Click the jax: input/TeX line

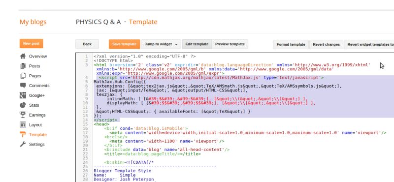(172, 91)
